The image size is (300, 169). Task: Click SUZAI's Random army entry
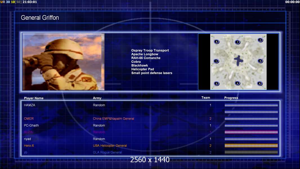point(99,132)
